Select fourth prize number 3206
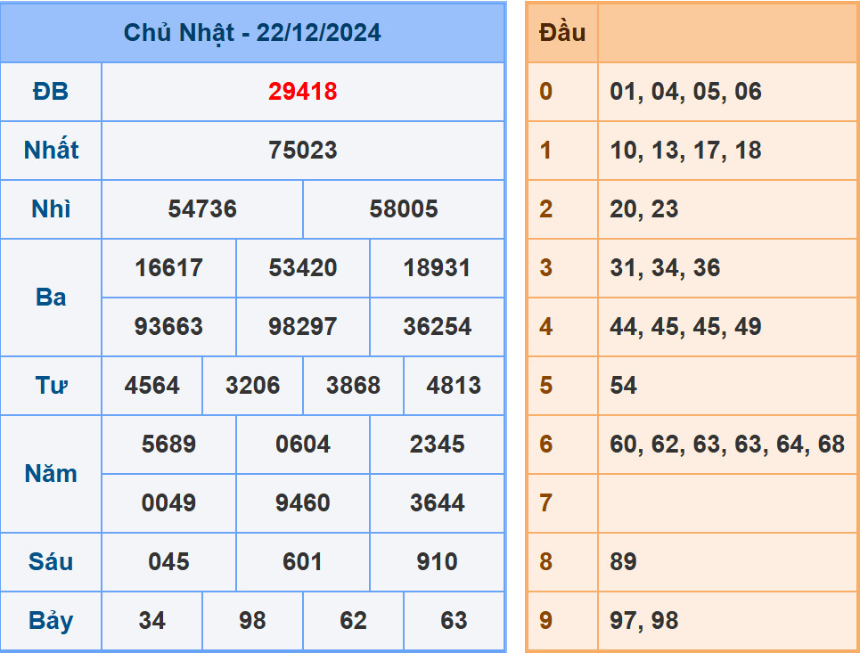 [252, 386]
